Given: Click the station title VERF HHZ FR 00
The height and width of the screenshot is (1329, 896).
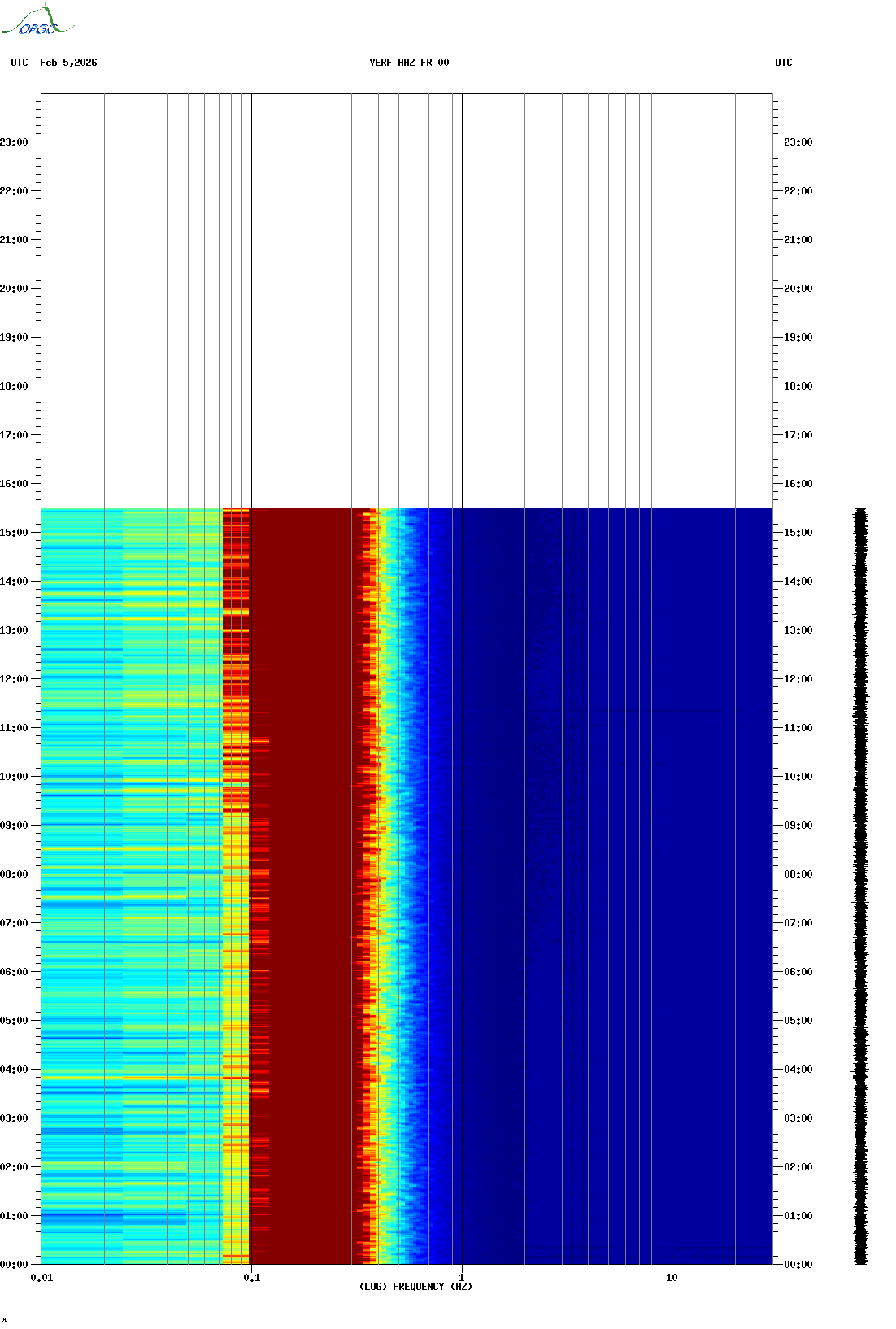Looking at the screenshot, I should (409, 63).
